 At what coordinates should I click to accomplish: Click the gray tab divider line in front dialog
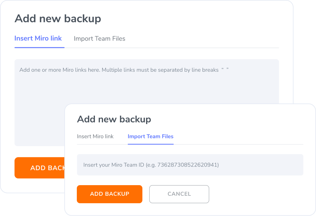pyautogui.click(x=237, y=144)
